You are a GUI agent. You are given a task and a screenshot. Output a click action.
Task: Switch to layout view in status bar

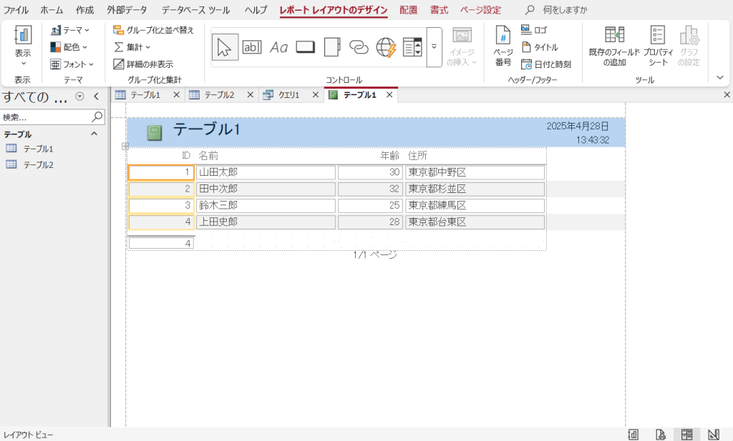(686, 435)
